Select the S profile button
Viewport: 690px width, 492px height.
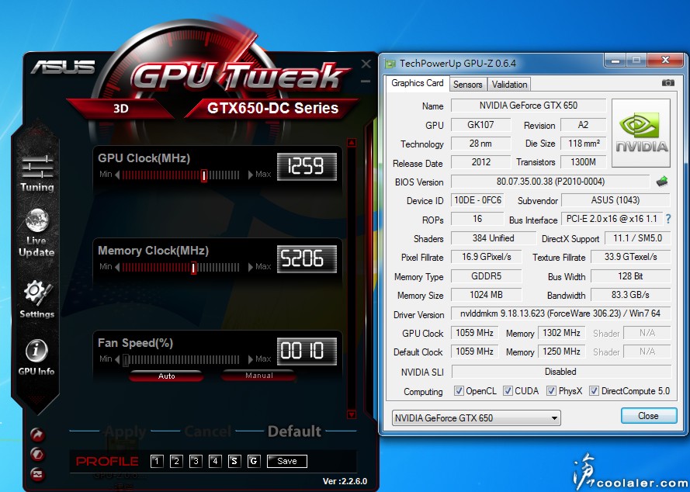click(234, 461)
